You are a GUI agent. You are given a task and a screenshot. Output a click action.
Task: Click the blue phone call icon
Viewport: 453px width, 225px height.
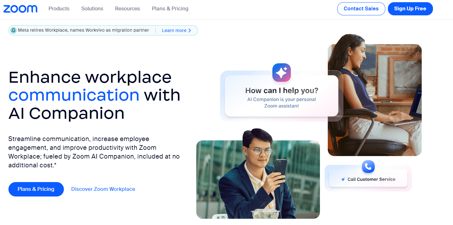click(368, 166)
